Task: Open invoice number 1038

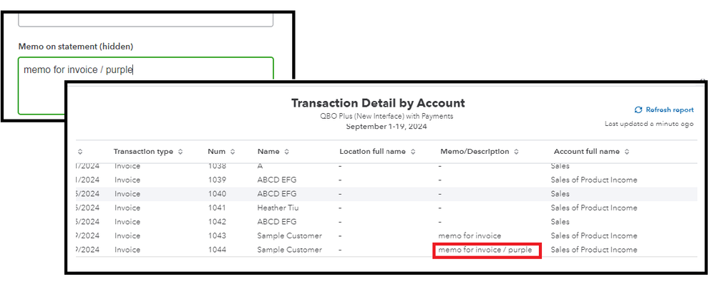Action: (217, 166)
